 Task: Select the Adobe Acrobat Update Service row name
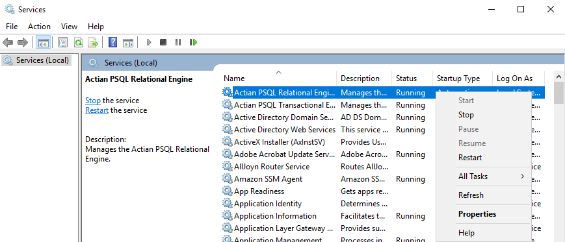(x=285, y=154)
